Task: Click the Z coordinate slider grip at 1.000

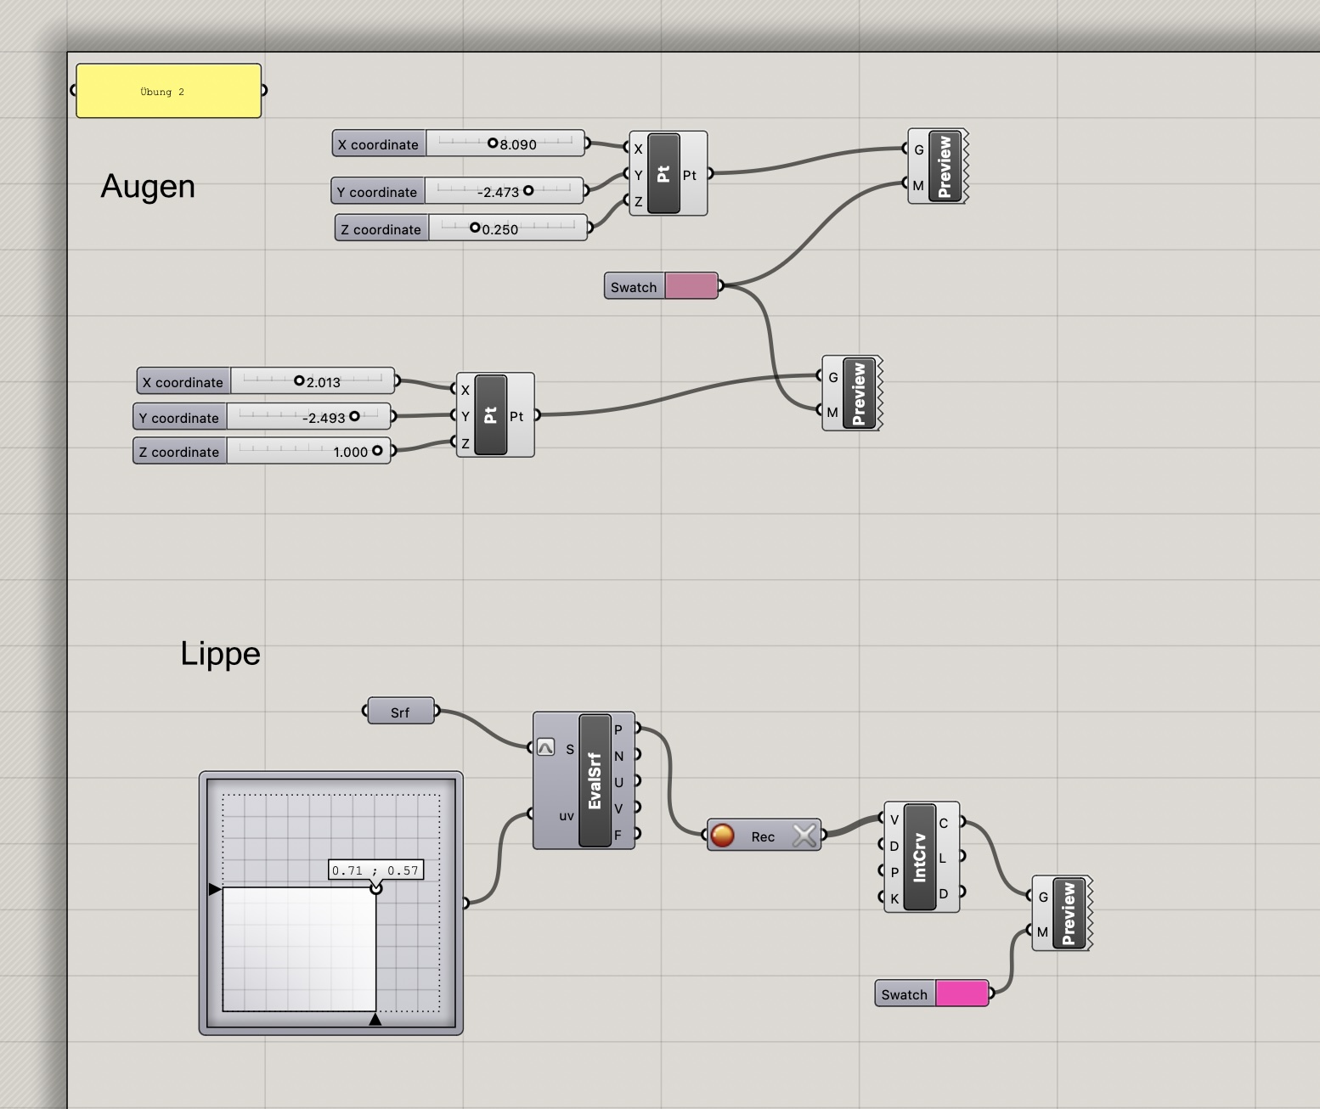Action: point(377,451)
